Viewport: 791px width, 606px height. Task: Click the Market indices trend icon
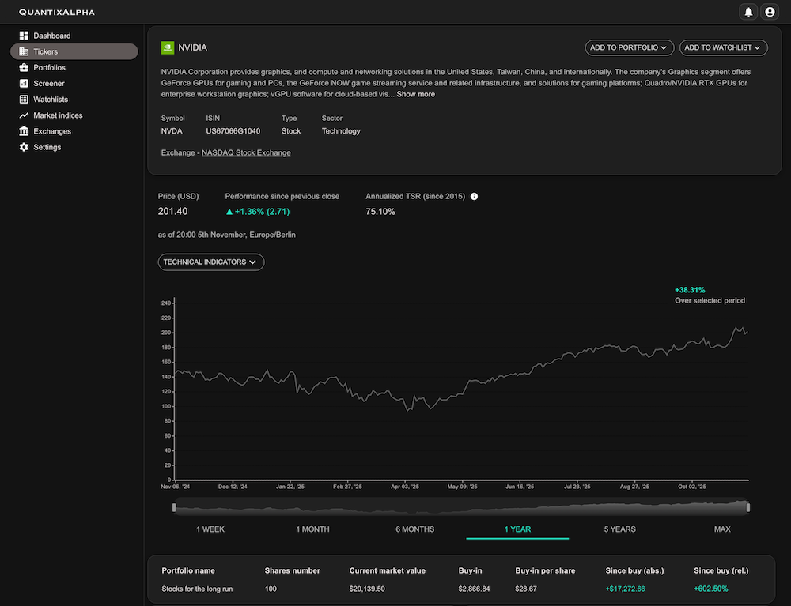point(24,115)
